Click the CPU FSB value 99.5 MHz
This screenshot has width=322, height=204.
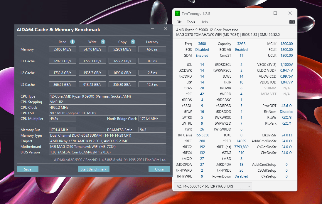tap(107, 113)
